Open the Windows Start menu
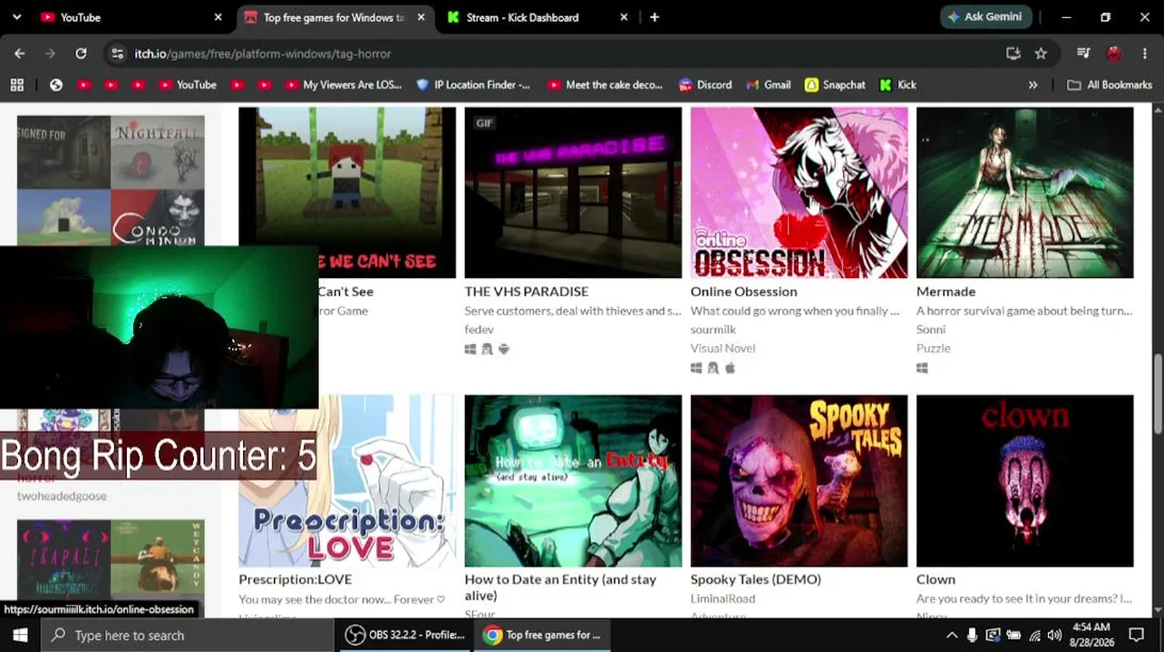This screenshot has width=1164, height=652. tap(20, 635)
